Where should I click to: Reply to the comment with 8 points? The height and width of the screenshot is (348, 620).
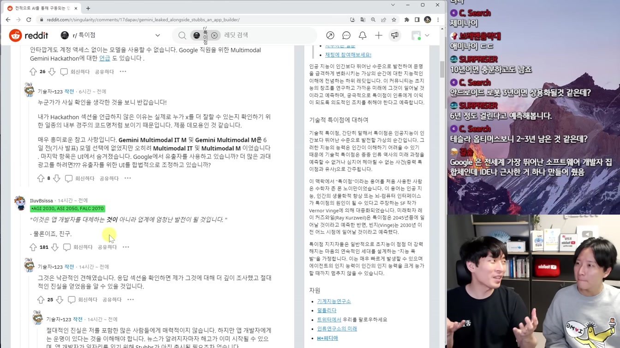[x=80, y=178]
